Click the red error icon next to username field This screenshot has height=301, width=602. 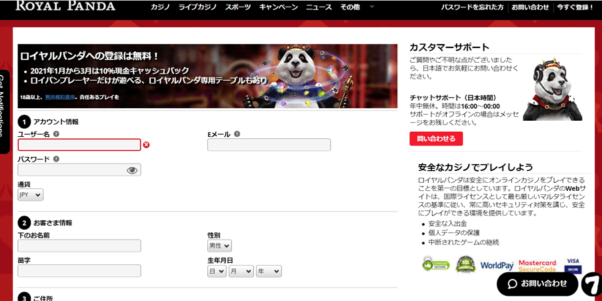tap(146, 145)
